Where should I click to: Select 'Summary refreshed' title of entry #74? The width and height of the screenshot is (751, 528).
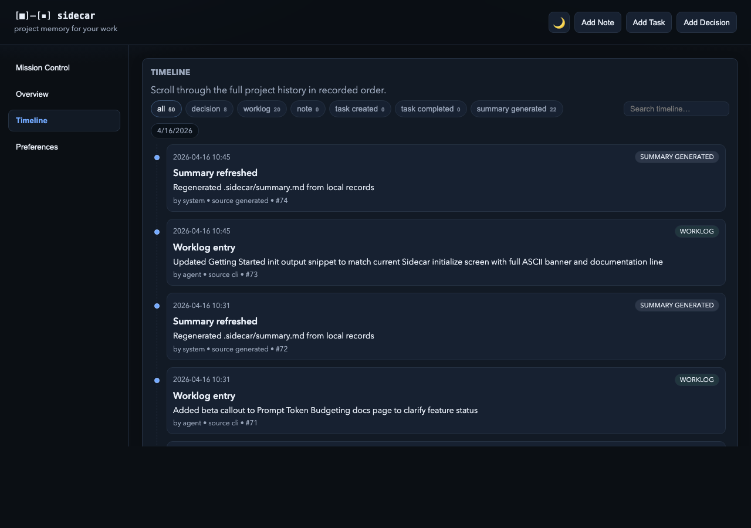(x=215, y=173)
